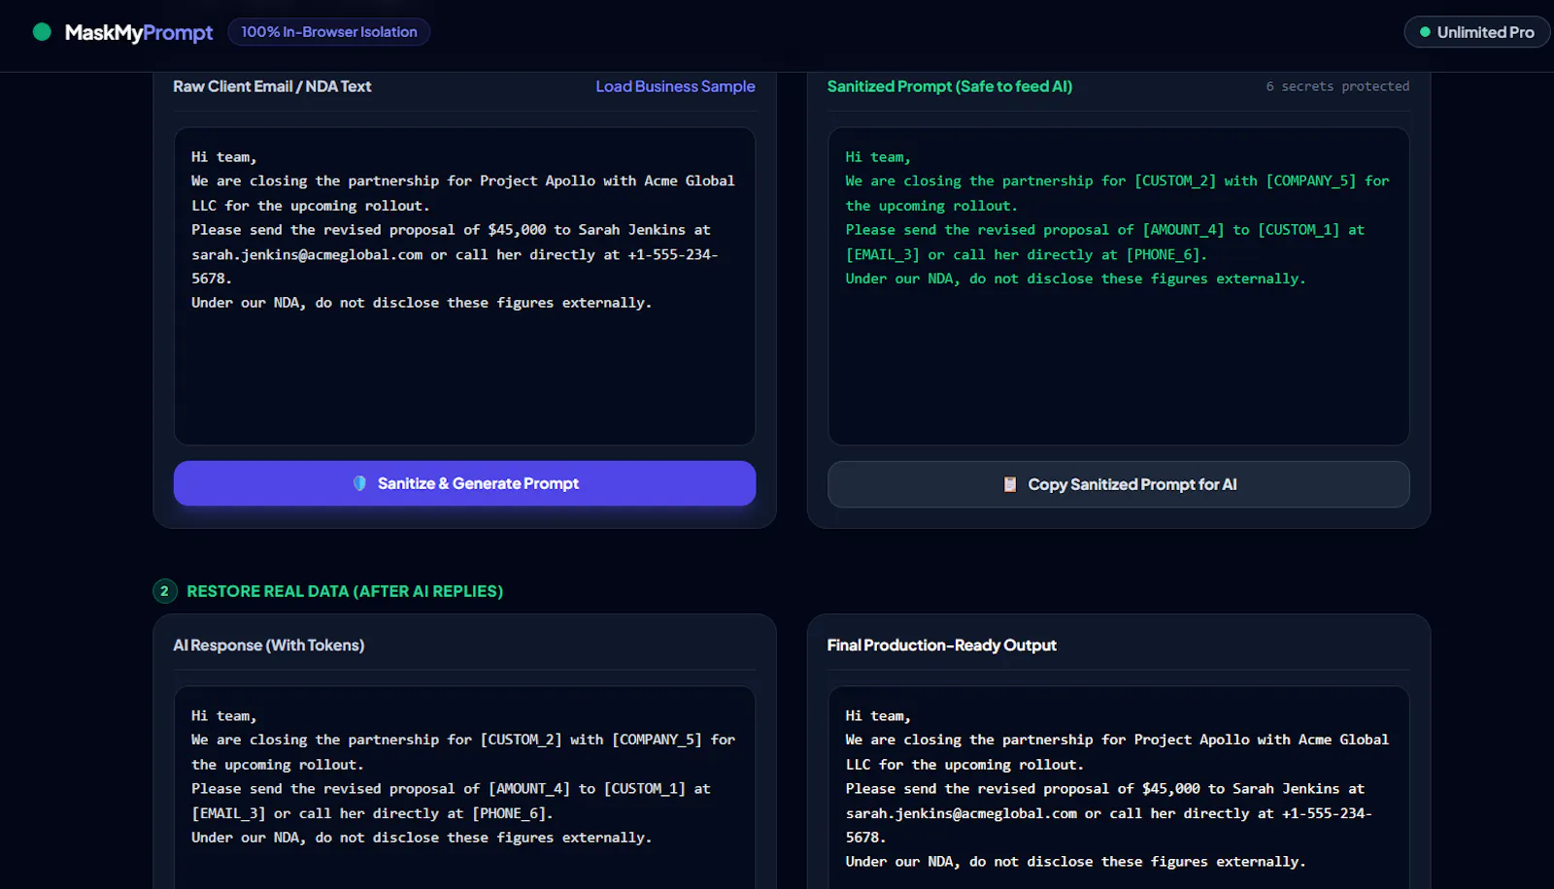1554x889 pixels.
Task: Click the Sanitize & Generate Prompt button
Action: (x=464, y=483)
